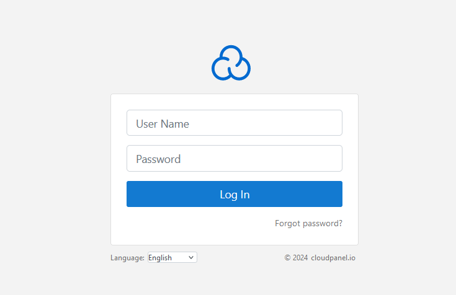
Task: Click the Language: label text
Action: 127,258
